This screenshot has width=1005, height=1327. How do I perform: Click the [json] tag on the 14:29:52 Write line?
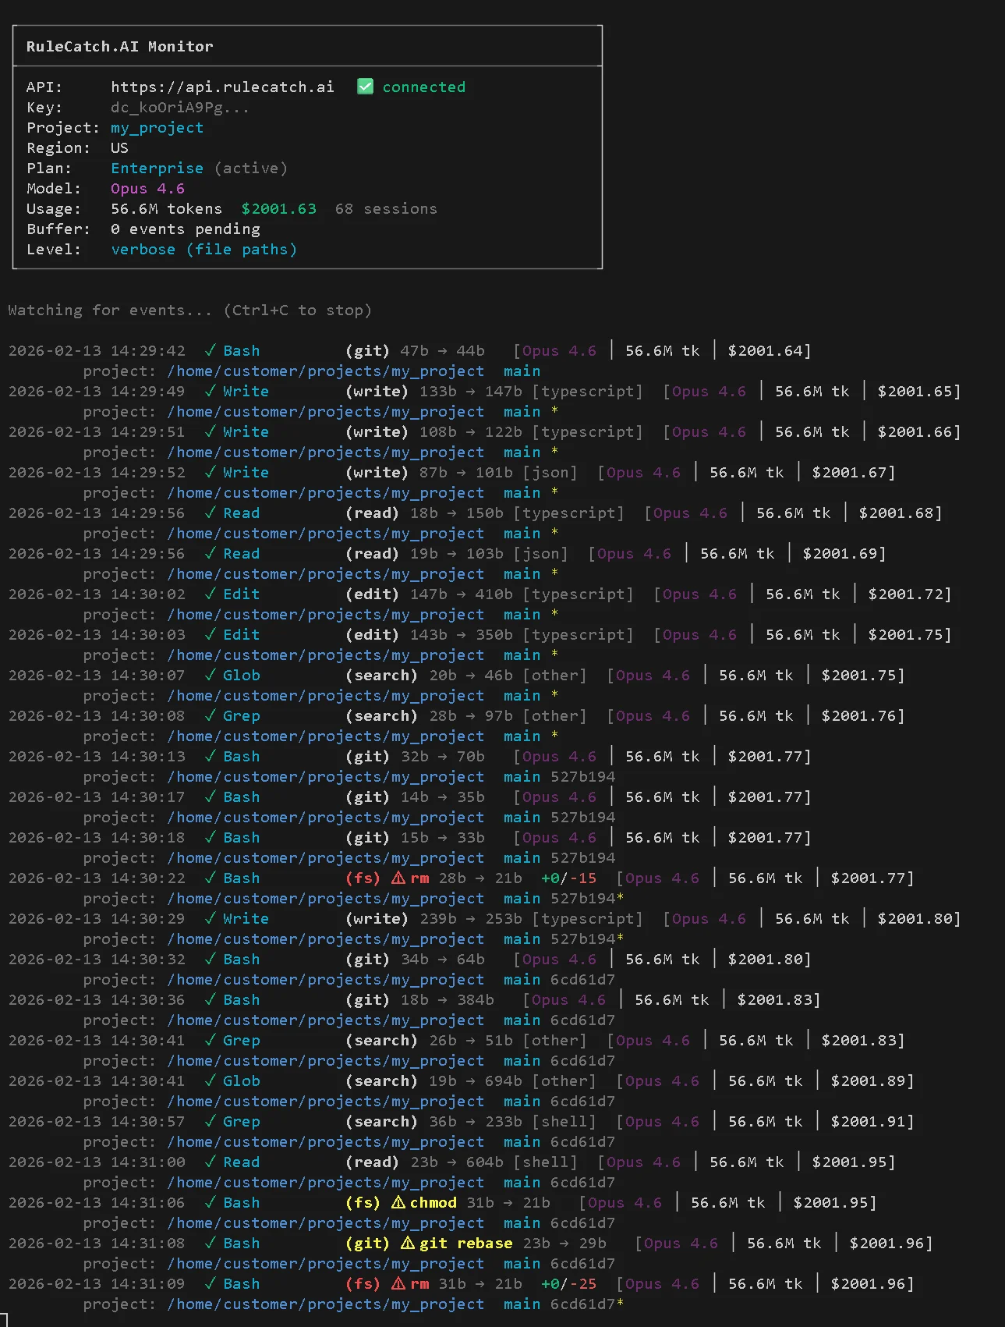550,472
